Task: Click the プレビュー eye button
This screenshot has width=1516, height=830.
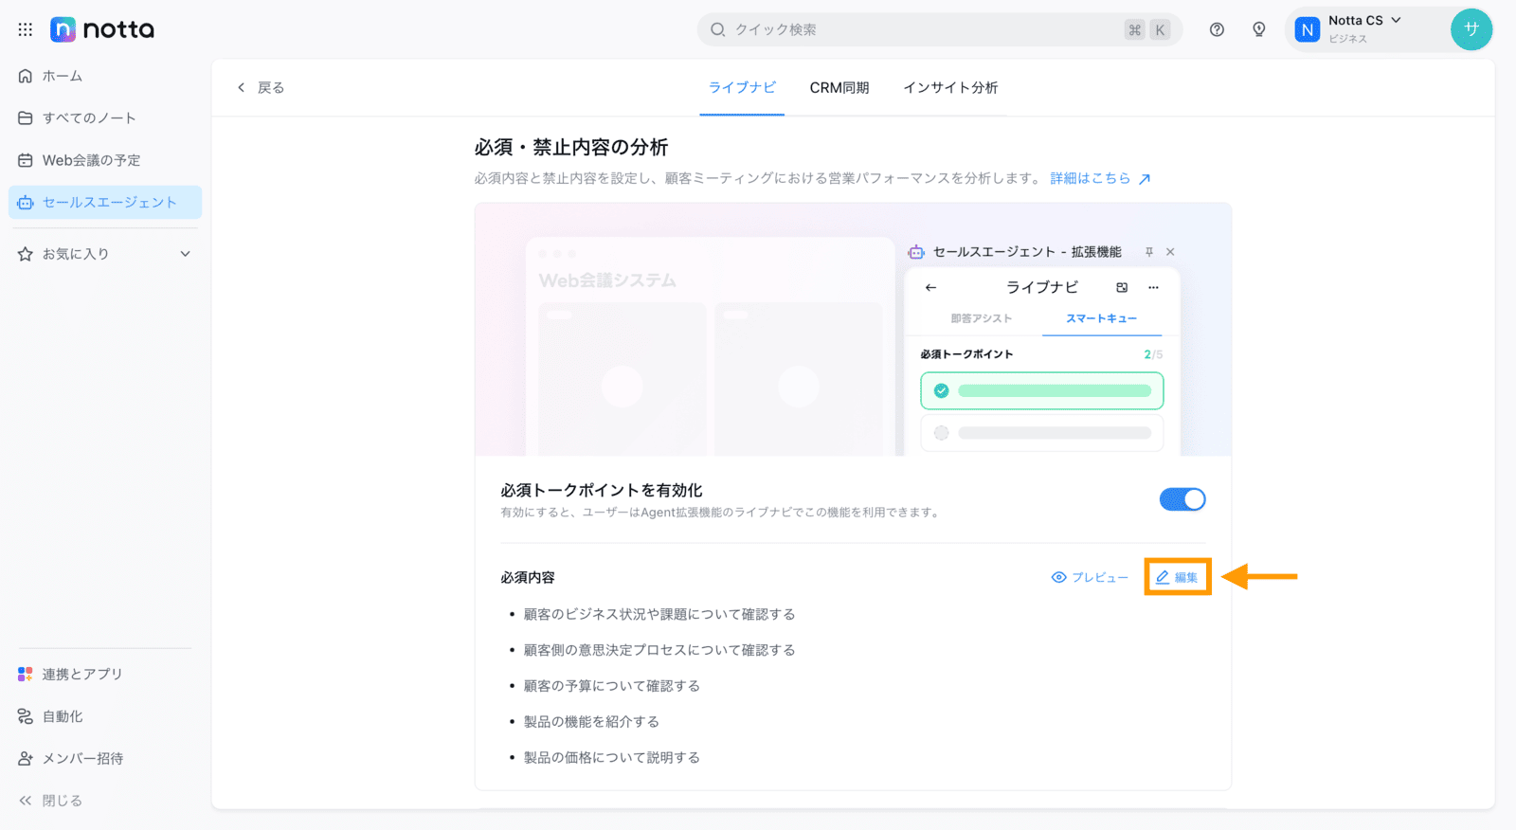Action: [x=1090, y=577]
